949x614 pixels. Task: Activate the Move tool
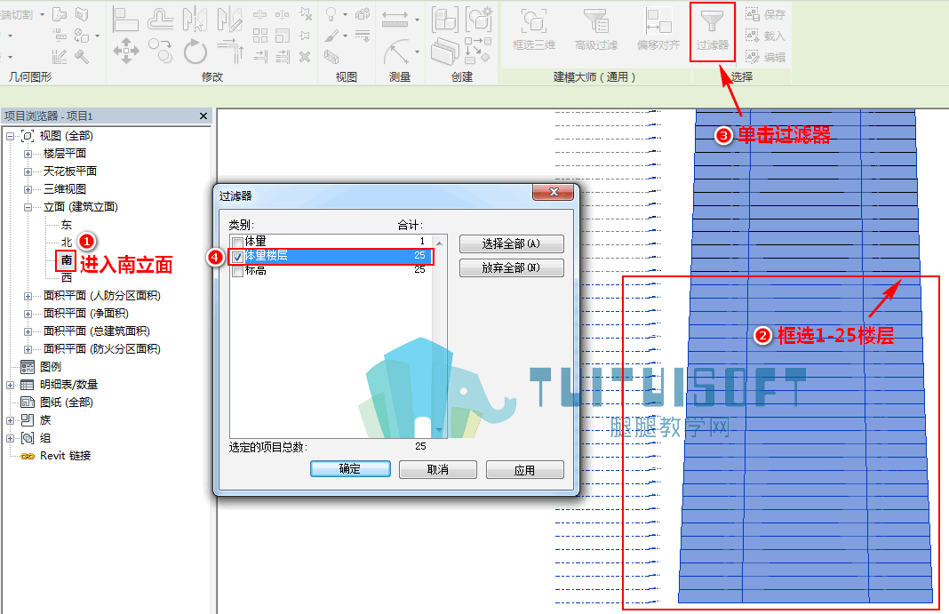coord(126,51)
